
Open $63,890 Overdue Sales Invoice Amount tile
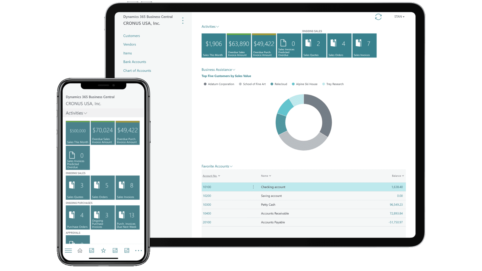click(239, 45)
